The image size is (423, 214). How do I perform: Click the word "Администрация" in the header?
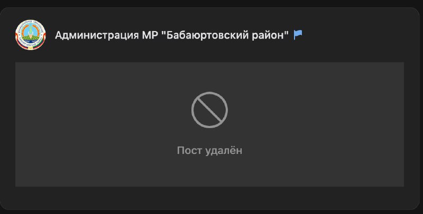coord(97,35)
